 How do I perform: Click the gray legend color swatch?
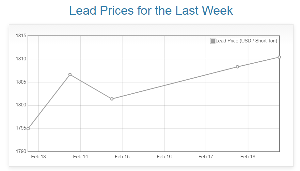click(213, 41)
